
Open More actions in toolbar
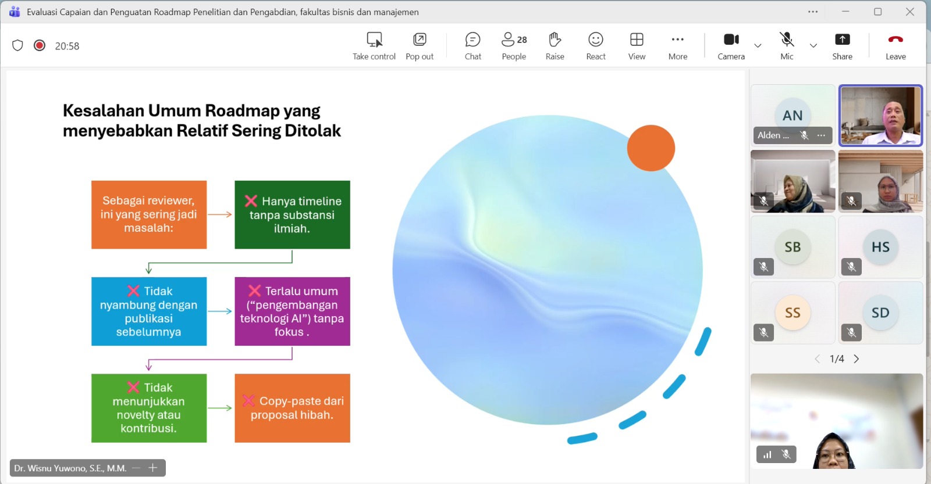pyautogui.click(x=678, y=46)
